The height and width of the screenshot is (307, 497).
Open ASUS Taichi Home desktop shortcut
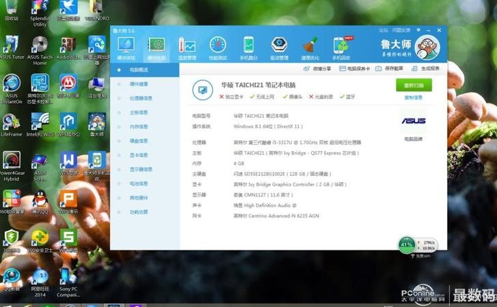click(40, 50)
